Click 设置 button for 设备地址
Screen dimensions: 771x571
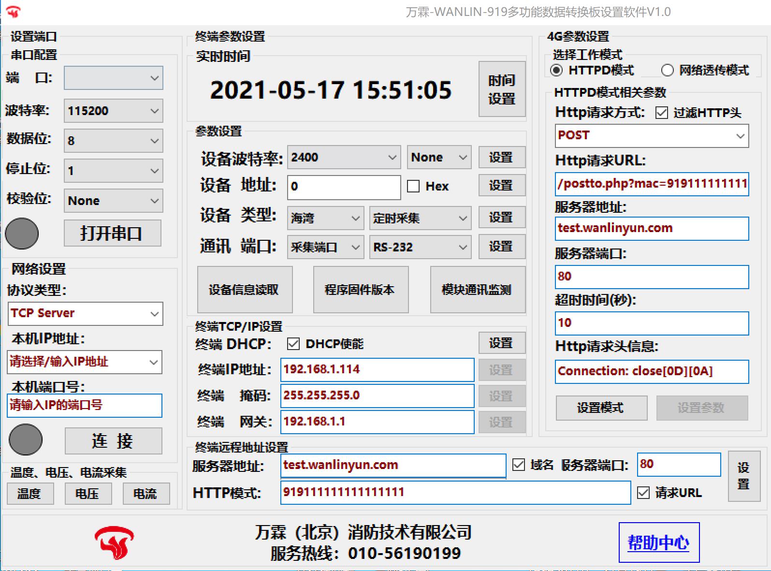[x=502, y=185]
